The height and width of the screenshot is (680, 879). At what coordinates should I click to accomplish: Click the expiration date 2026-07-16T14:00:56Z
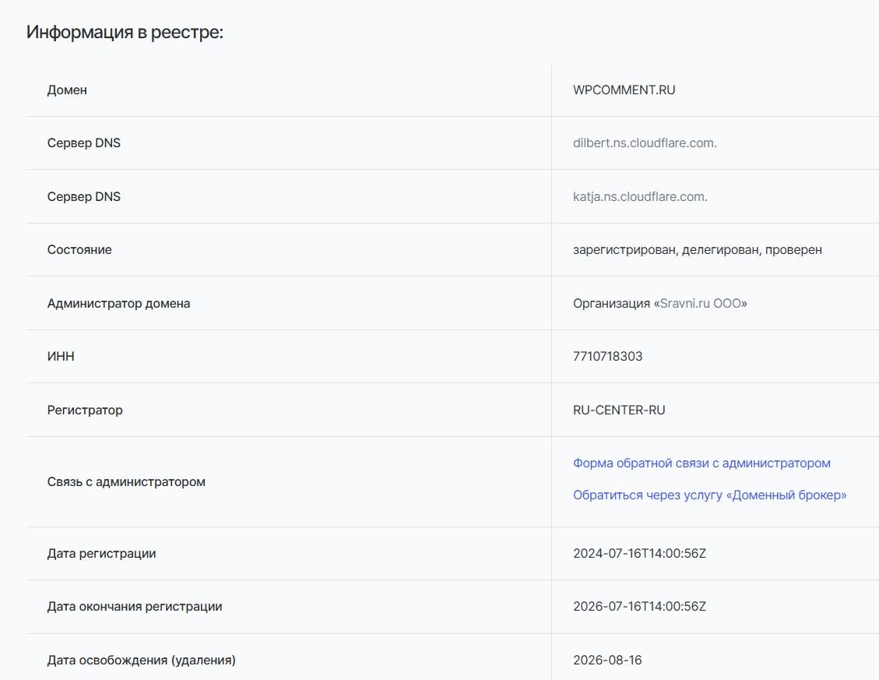point(639,607)
